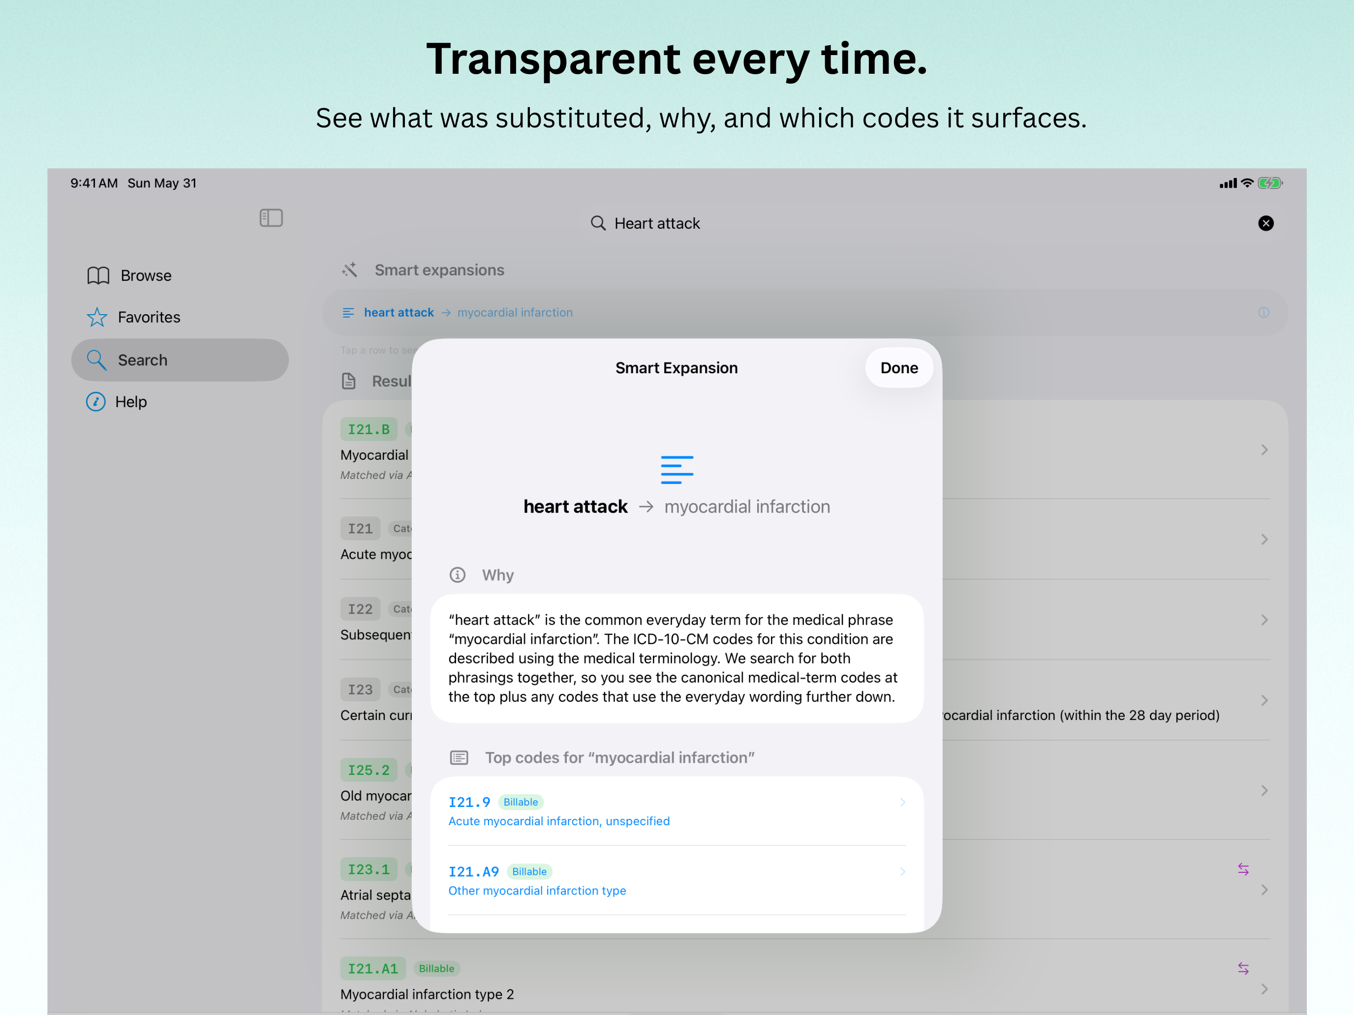This screenshot has width=1354, height=1015.
Task: Click the Why info icon
Action: pos(457,574)
